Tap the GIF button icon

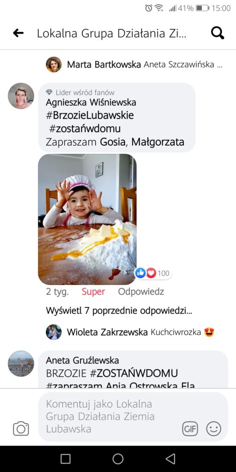click(x=190, y=429)
